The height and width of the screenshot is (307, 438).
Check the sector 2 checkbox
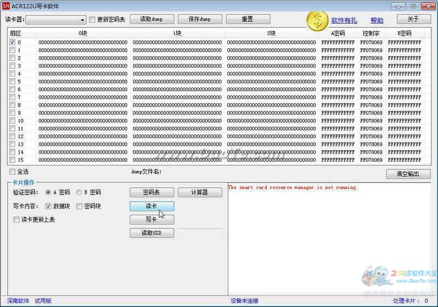pos(12,58)
